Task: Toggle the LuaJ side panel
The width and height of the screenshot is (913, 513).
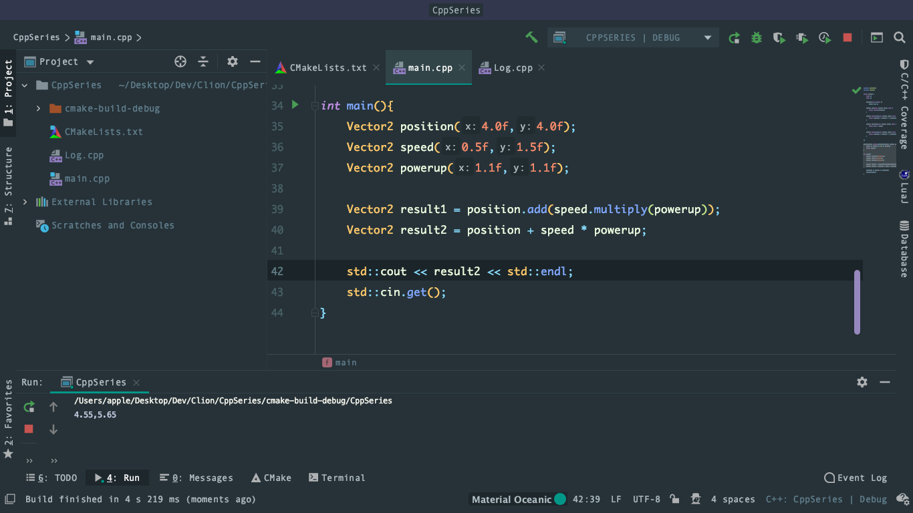Action: [904, 186]
